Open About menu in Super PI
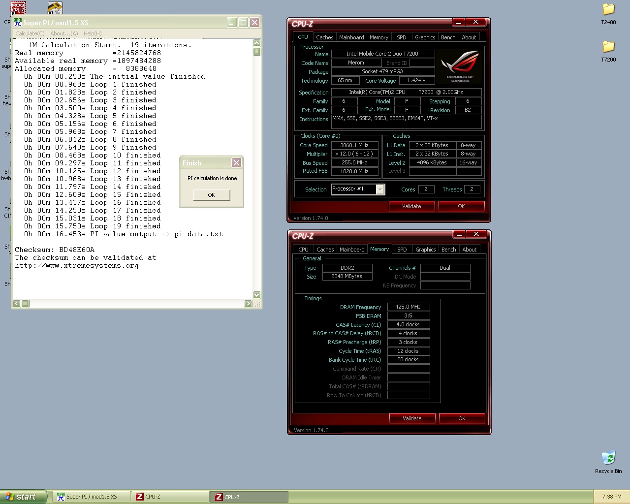 click(64, 33)
